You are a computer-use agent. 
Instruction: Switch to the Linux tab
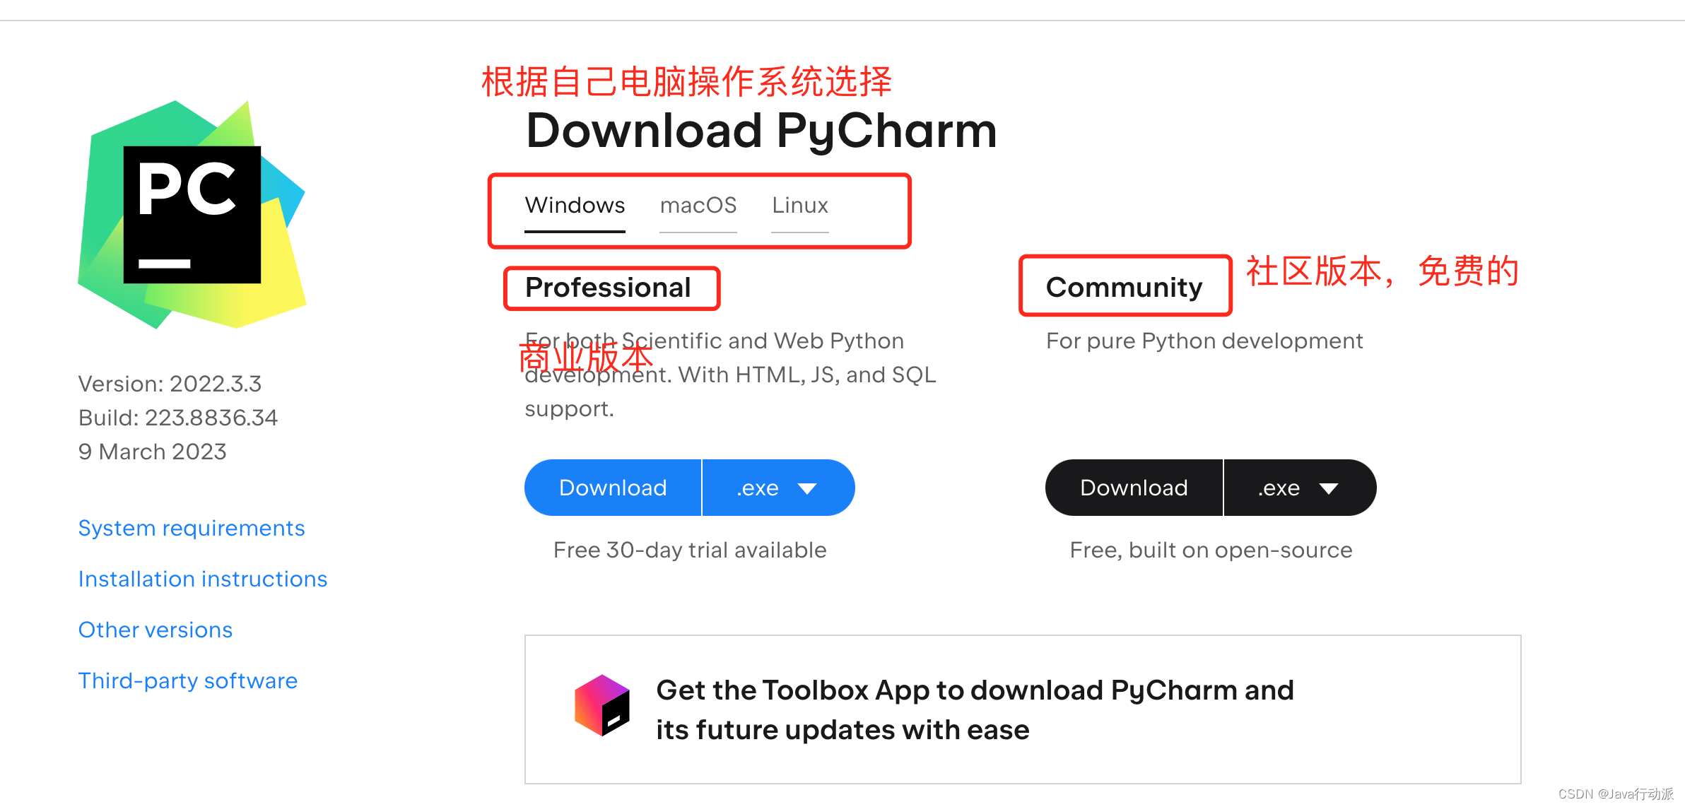pos(800,206)
